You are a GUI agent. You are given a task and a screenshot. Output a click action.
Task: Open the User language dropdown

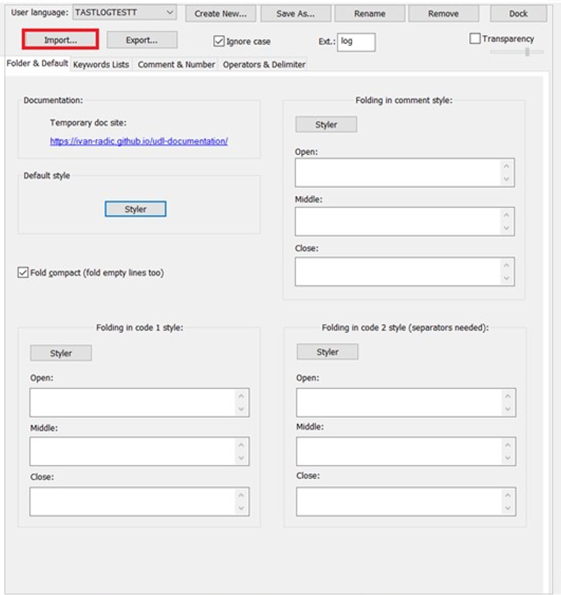coord(123,12)
